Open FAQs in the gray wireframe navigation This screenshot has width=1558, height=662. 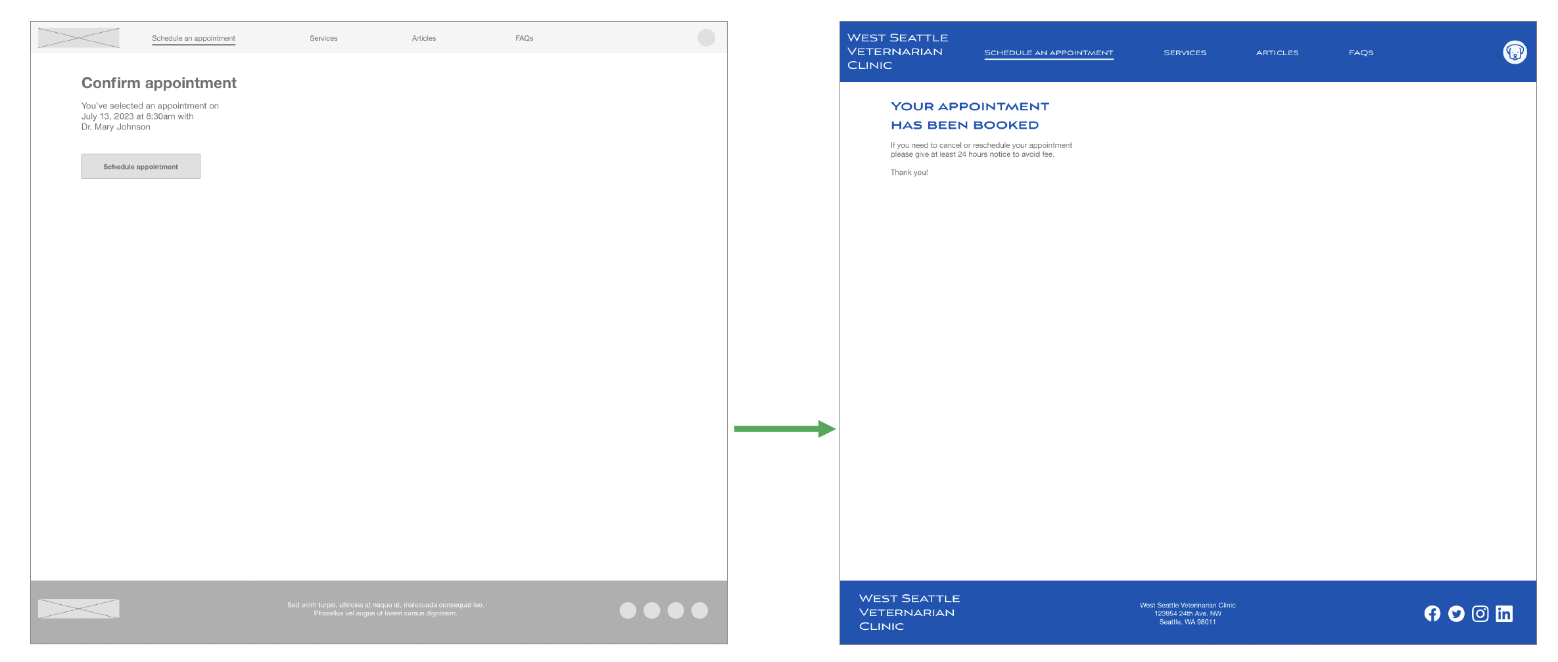[x=524, y=38]
